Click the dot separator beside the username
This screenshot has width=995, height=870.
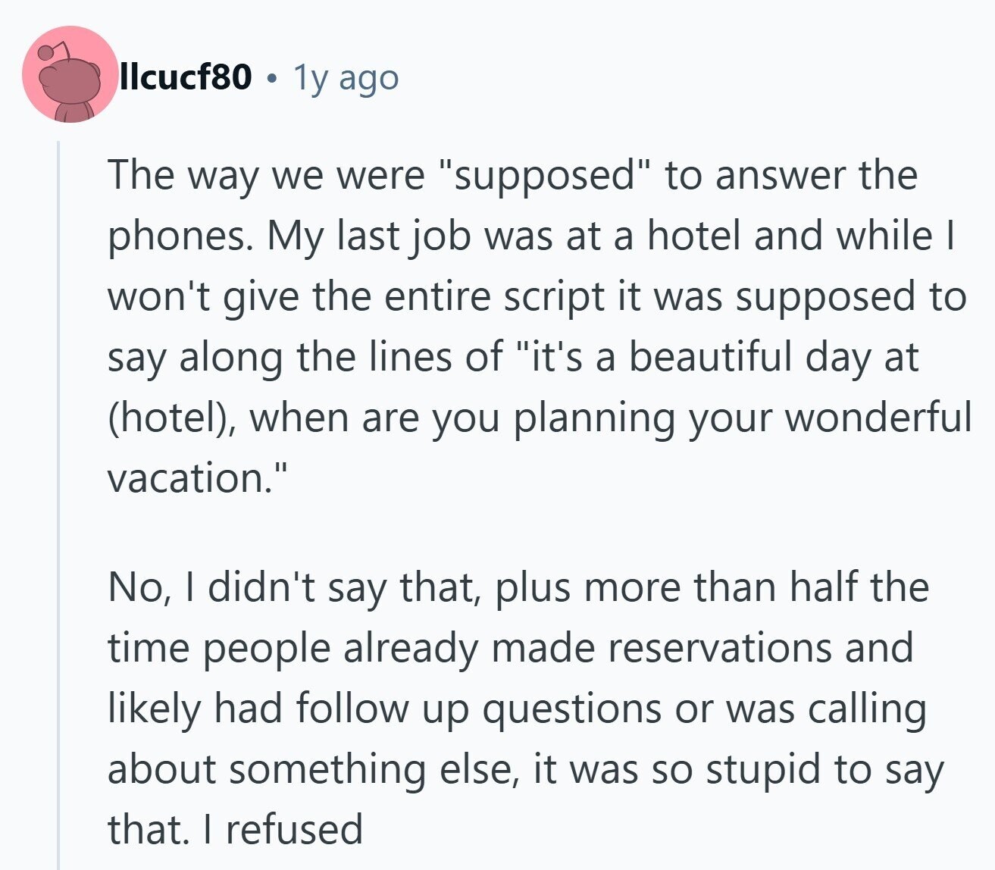point(272,77)
